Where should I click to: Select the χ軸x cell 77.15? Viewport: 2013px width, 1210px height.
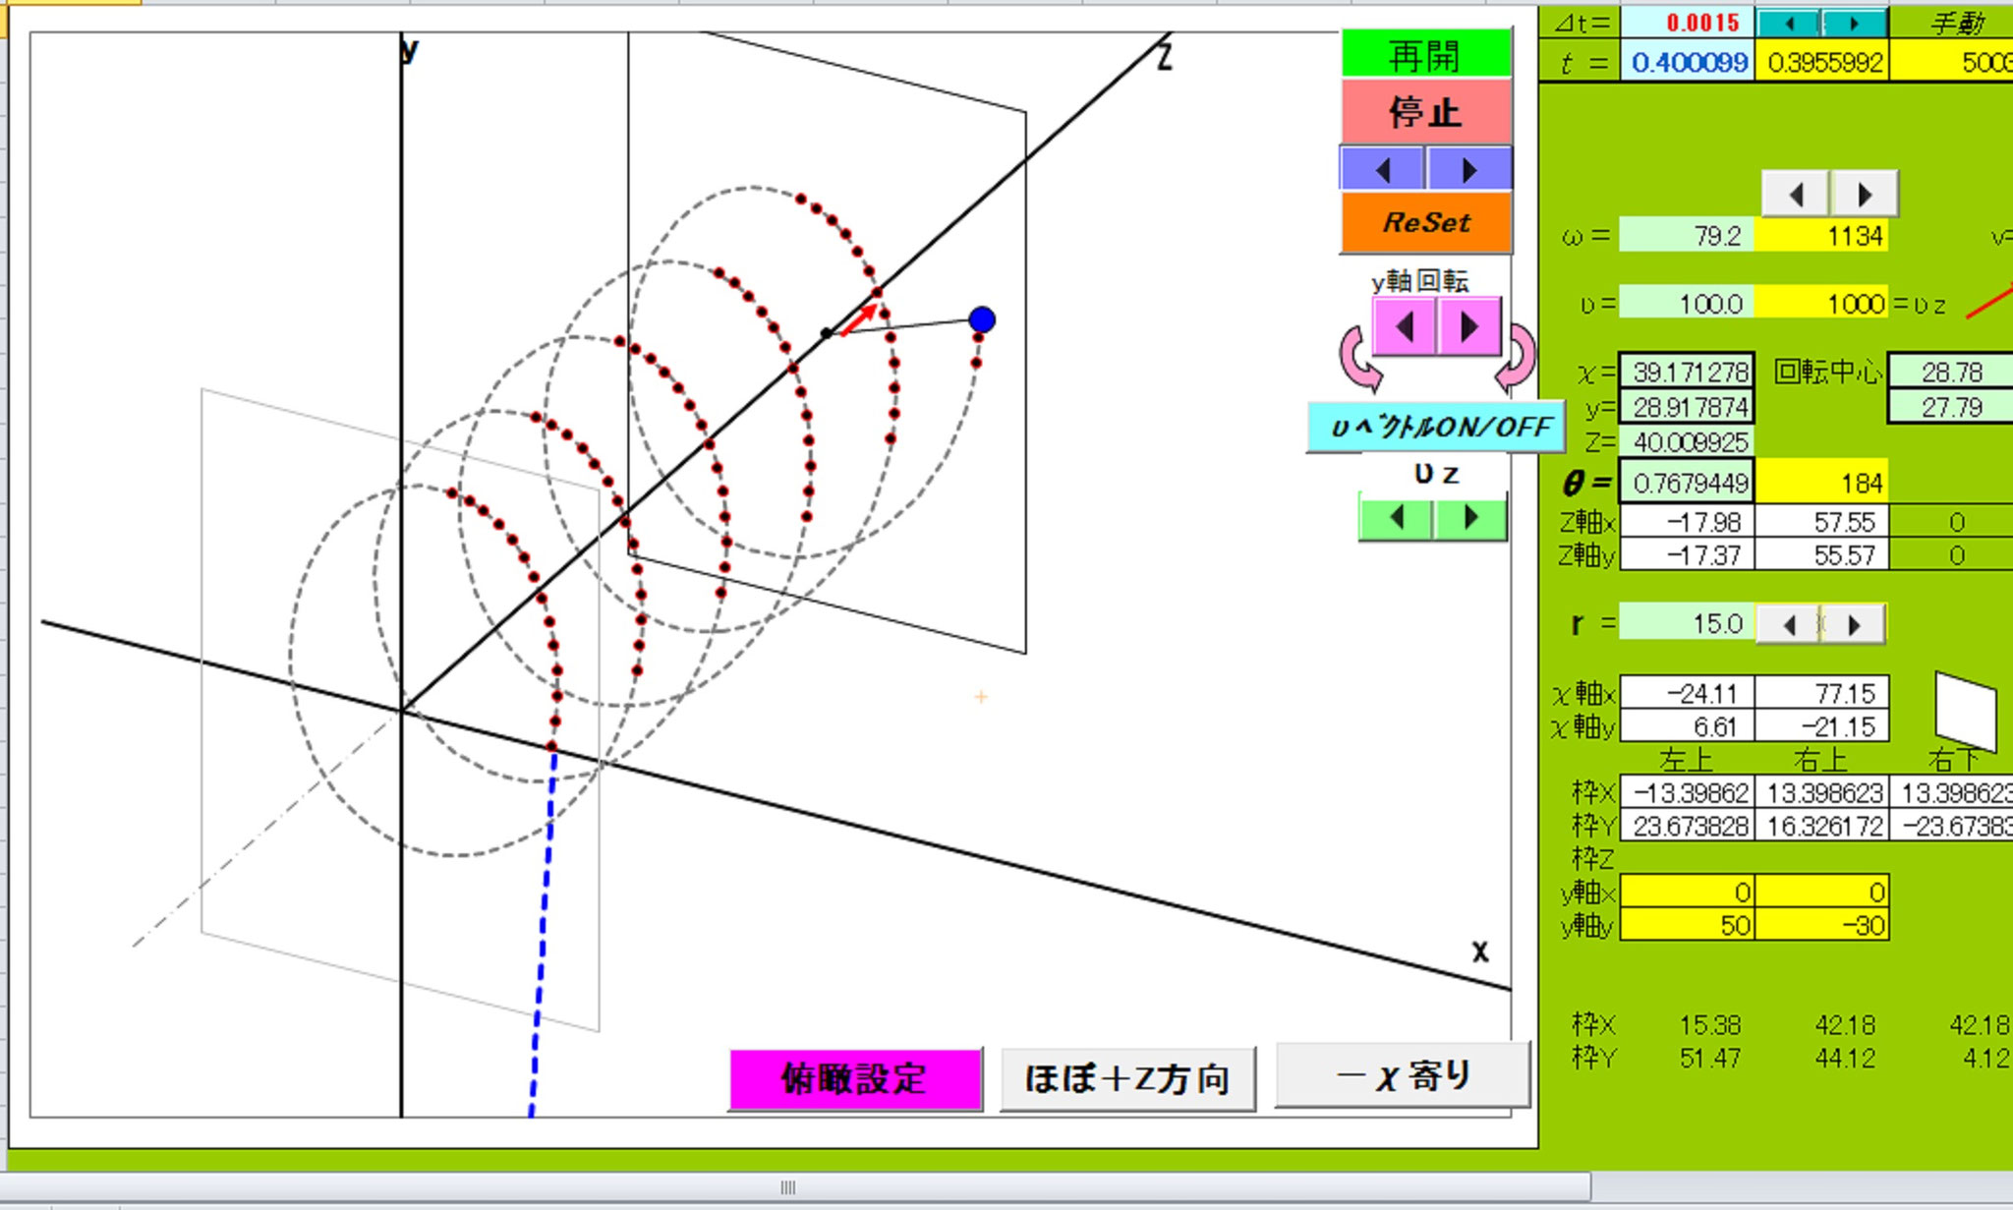pos(1822,694)
